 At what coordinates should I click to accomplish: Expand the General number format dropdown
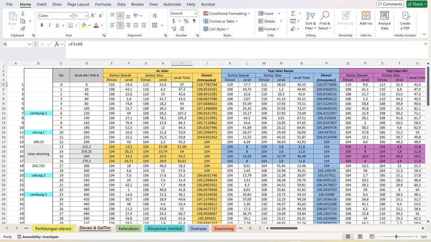click(x=195, y=13)
